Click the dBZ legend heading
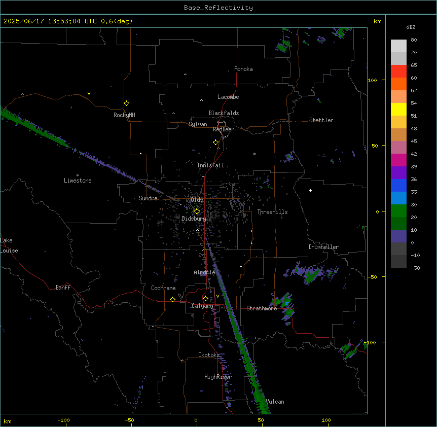The image size is (437, 427). pyautogui.click(x=411, y=27)
